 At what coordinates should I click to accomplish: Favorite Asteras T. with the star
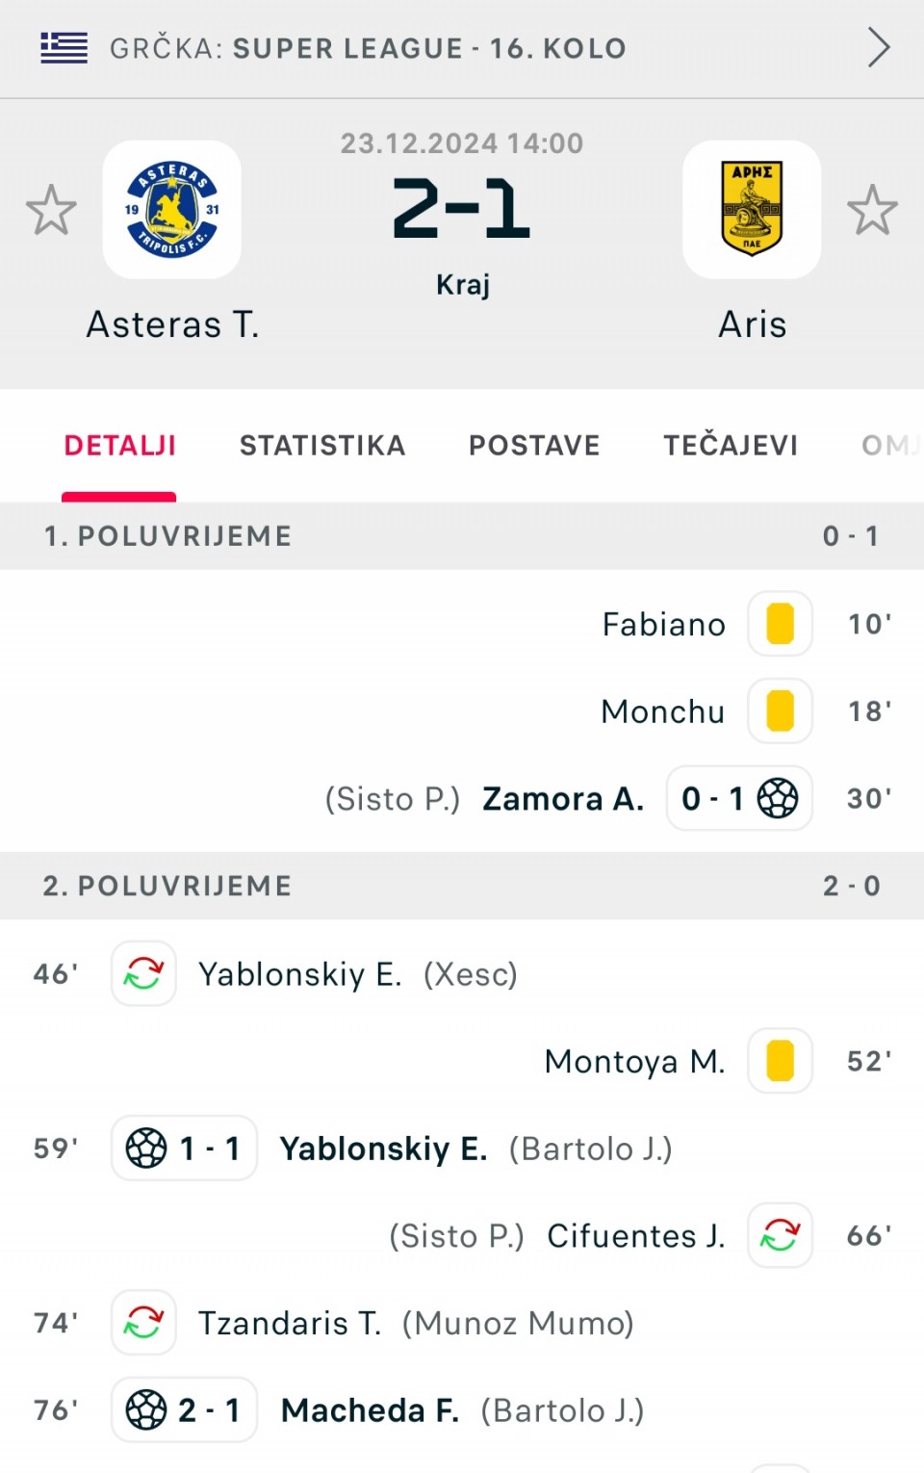(x=51, y=210)
